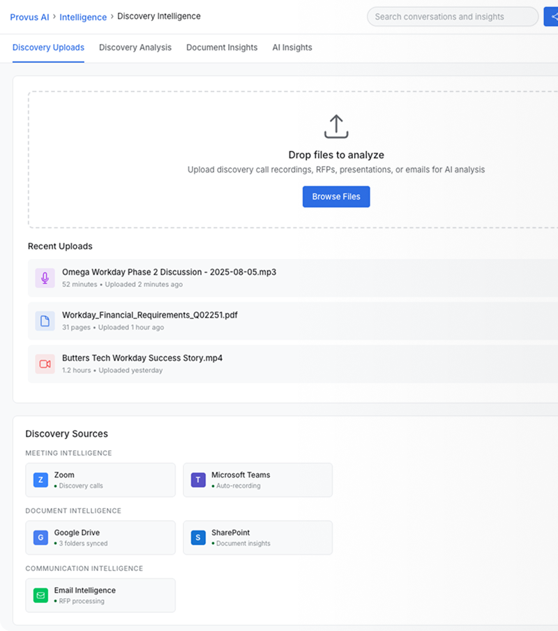Select the AI Insights tab
Viewport: 558px width, 631px height.
pyautogui.click(x=292, y=47)
